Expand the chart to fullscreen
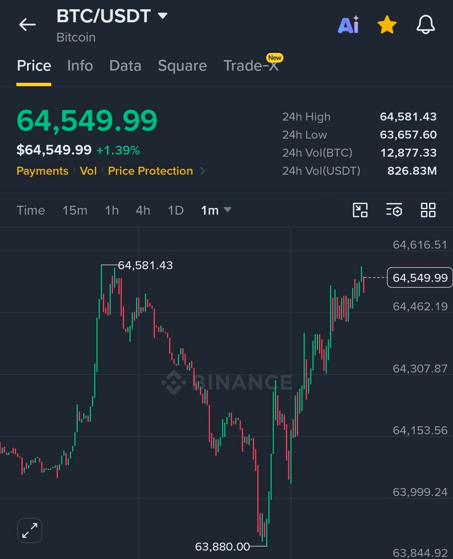The width and height of the screenshot is (453, 559). (30, 530)
